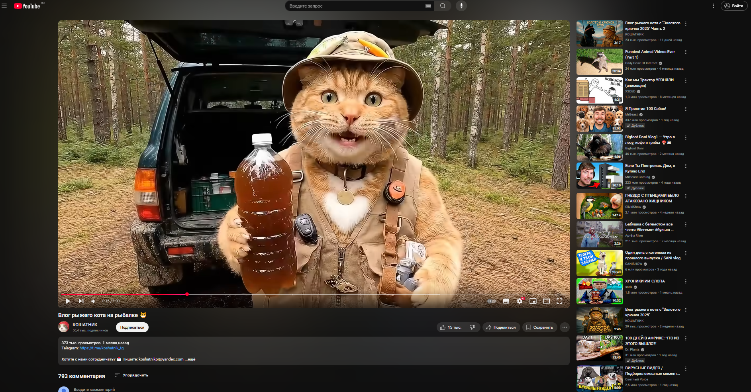Click the video progress bar scrubber
Image resolution: width=751 pixels, height=392 pixels.
[187, 294]
